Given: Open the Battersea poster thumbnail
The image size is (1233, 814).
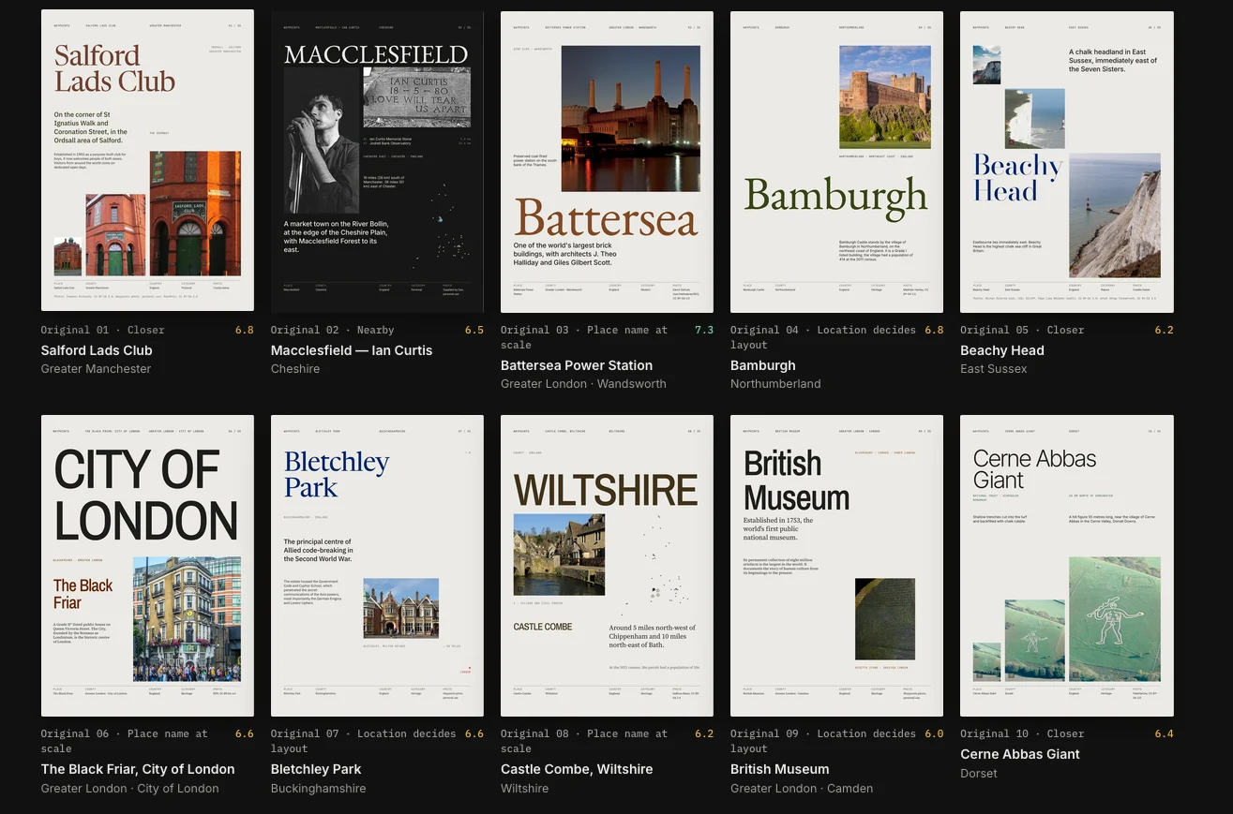Looking at the screenshot, I should pyautogui.click(x=607, y=161).
